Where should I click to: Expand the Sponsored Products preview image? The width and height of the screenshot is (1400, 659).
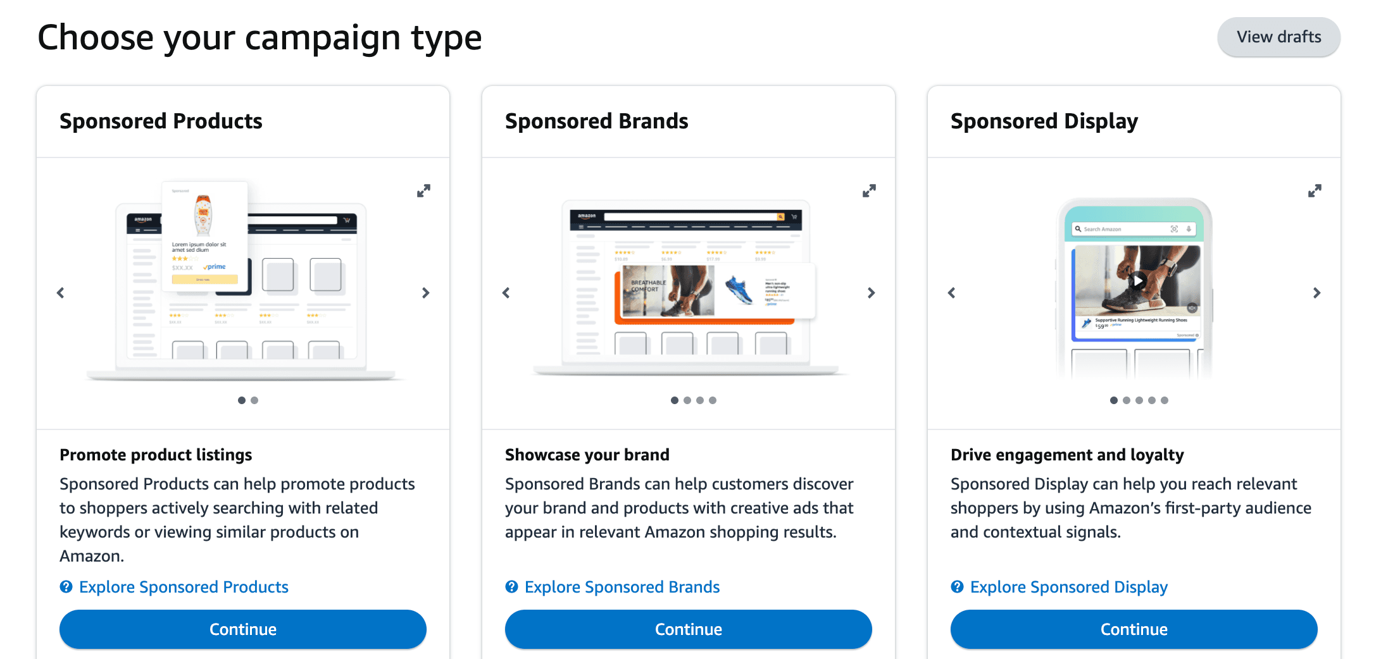click(x=424, y=190)
